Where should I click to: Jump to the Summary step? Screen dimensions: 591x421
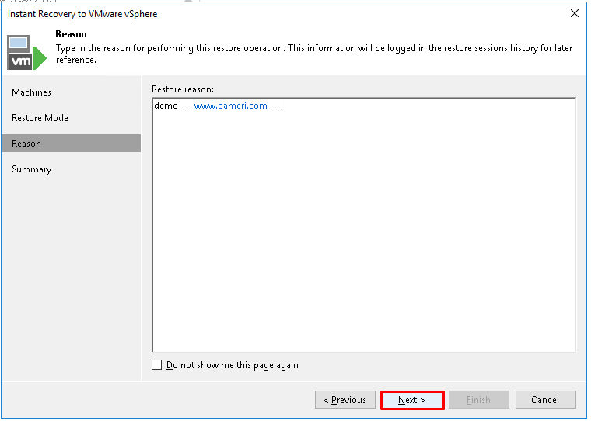(x=71, y=169)
